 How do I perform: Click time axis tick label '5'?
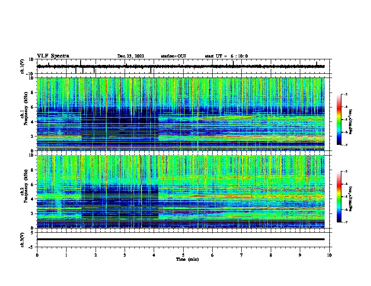183,255
